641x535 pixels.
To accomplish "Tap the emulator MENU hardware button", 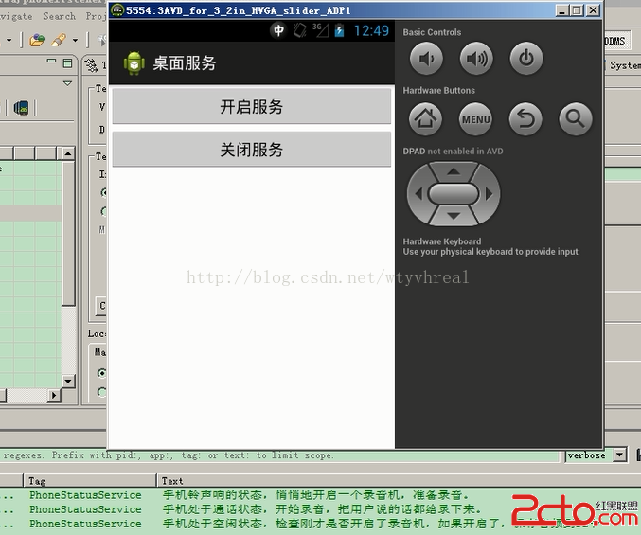I will tap(475, 119).
